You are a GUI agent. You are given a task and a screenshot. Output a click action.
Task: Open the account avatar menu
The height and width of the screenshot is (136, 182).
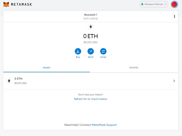174,5
